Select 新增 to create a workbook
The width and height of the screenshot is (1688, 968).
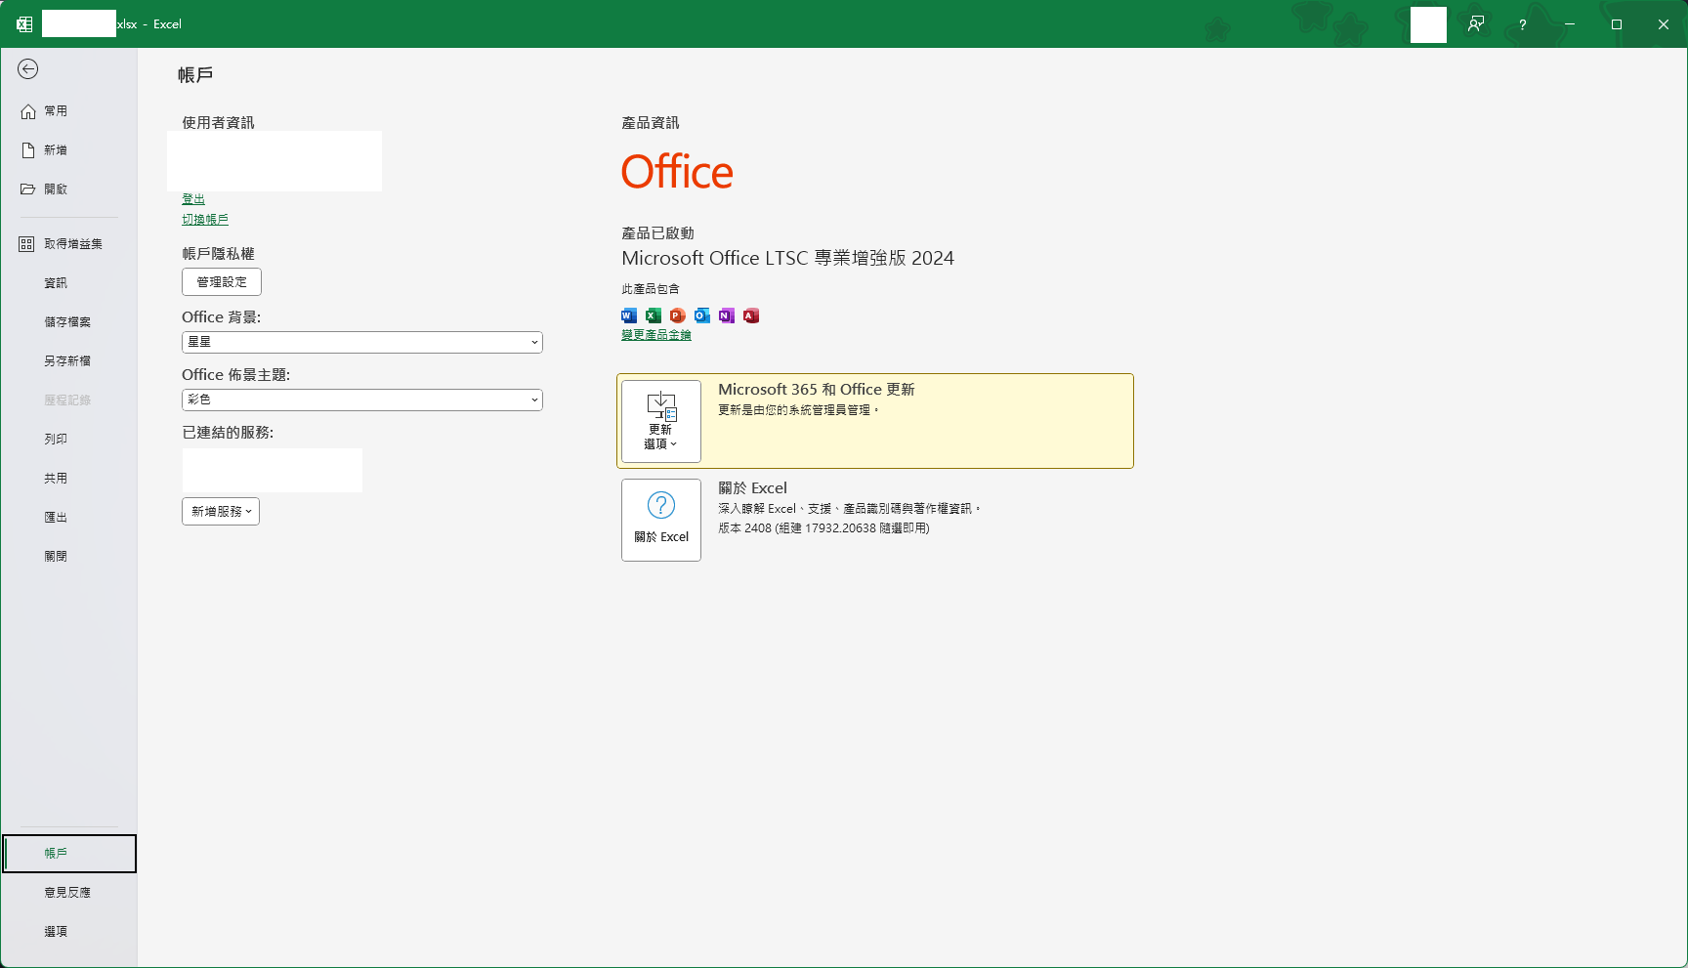point(68,150)
